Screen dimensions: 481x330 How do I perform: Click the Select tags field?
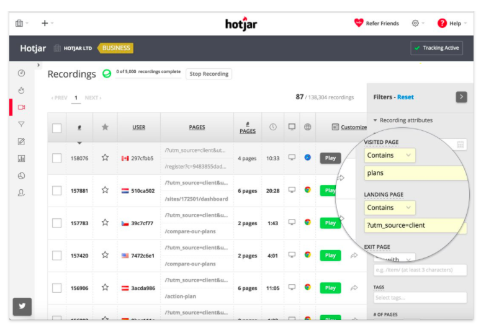click(x=420, y=298)
